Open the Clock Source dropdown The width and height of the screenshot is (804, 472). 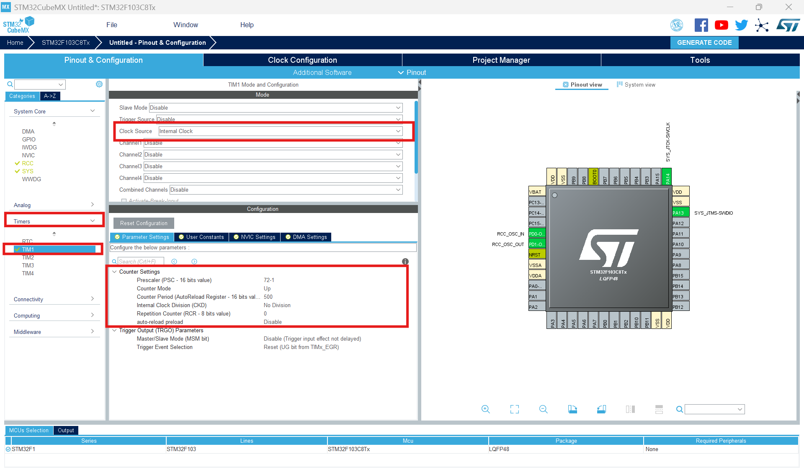(x=397, y=131)
